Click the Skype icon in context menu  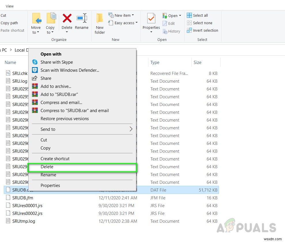pyautogui.click(x=35, y=62)
